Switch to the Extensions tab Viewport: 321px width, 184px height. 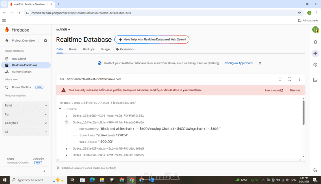126,49
